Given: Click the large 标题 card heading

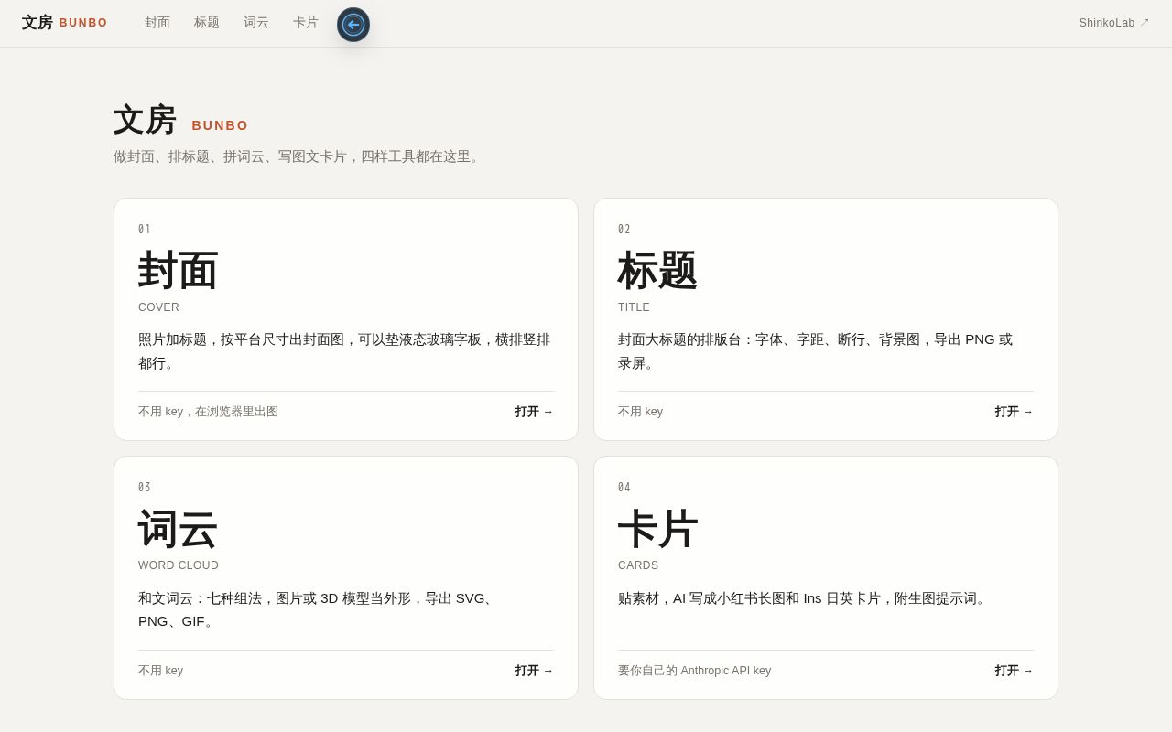Looking at the screenshot, I should [x=658, y=271].
